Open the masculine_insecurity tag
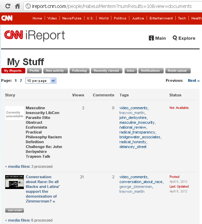The width and height of the screenshot is (202, 224). point(137,122)
